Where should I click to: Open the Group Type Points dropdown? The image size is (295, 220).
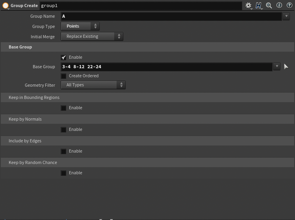80,26
